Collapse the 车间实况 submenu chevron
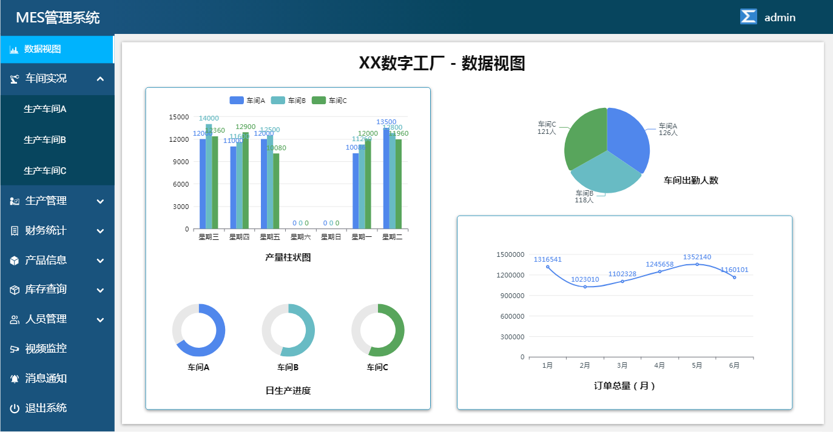 pos(100,79)
